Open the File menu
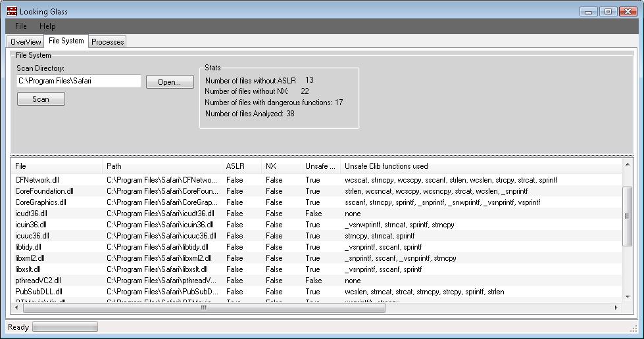This screenshot has height=339, width=644. point(21,26)
